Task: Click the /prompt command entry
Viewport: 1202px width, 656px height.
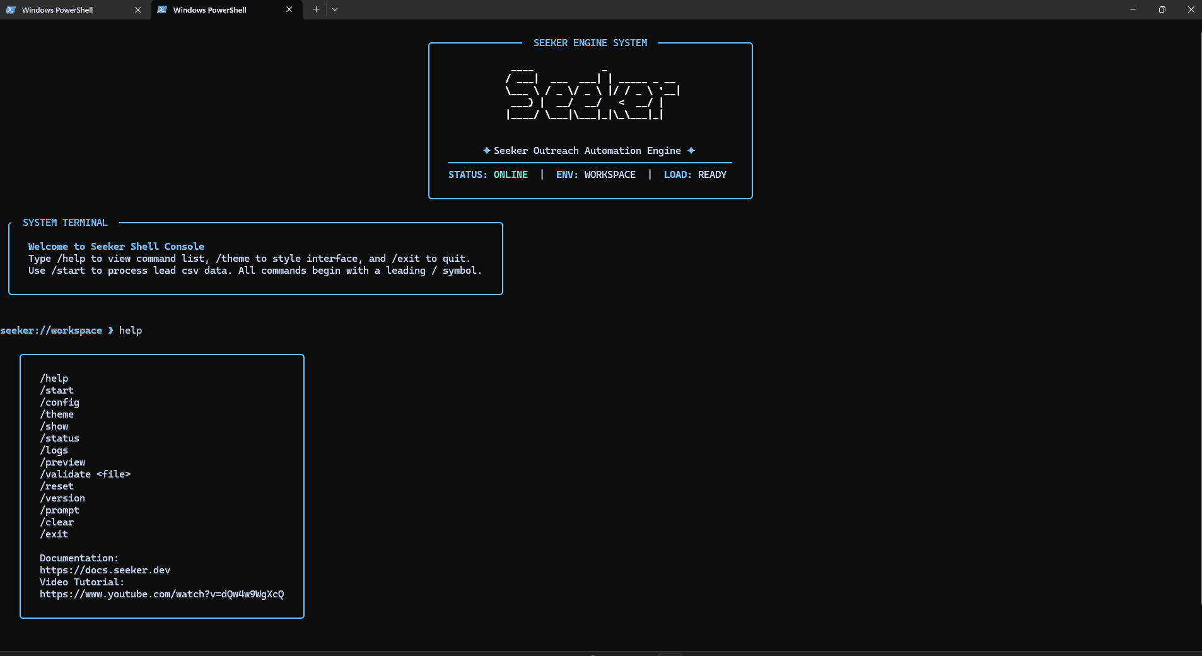Action: tap(60, 510)
